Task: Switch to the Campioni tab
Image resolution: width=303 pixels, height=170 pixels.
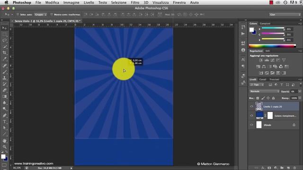Action: [265, 24]
